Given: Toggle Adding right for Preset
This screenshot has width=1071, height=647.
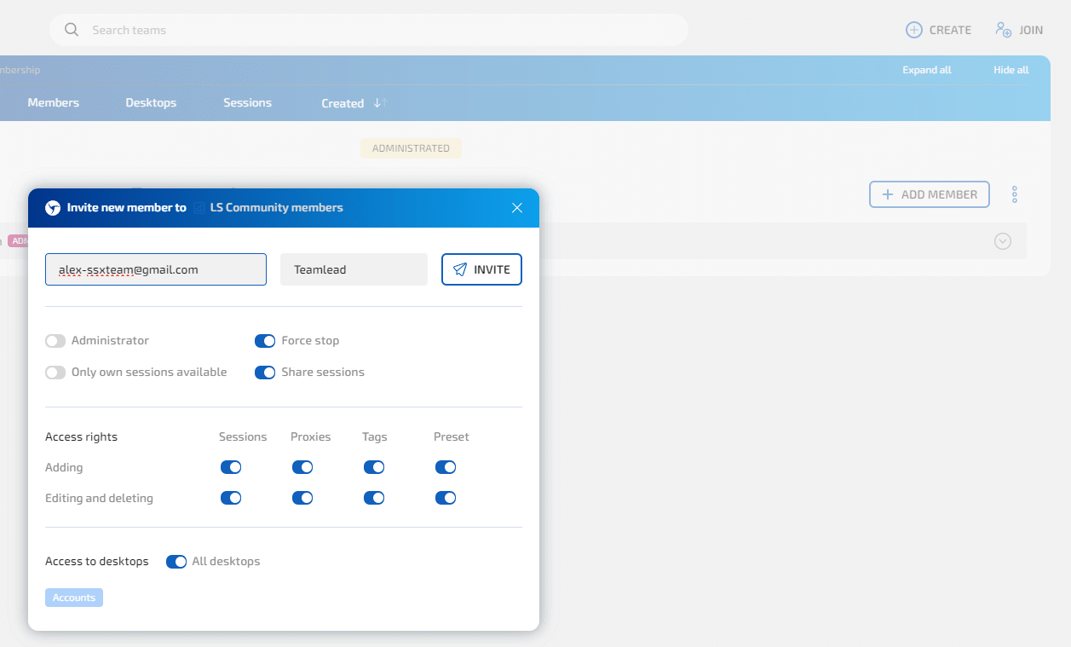Looking at the screenshot, I should (446, 467).
